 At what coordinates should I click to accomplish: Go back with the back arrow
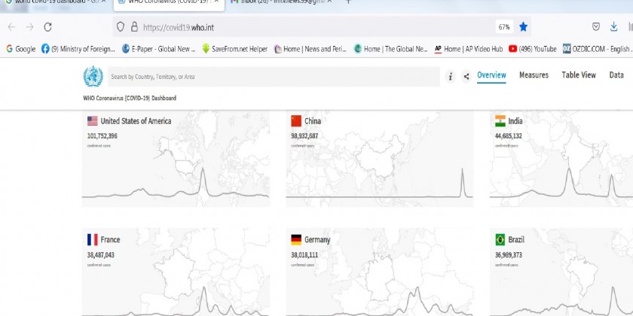(x=11, y=26)
